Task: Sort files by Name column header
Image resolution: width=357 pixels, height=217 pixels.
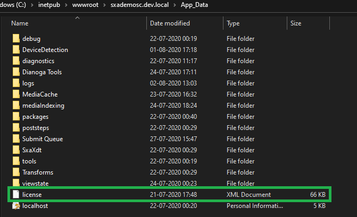Action: coord(20,23)
